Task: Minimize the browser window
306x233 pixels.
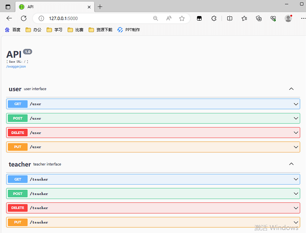Action: click(286, 4)
